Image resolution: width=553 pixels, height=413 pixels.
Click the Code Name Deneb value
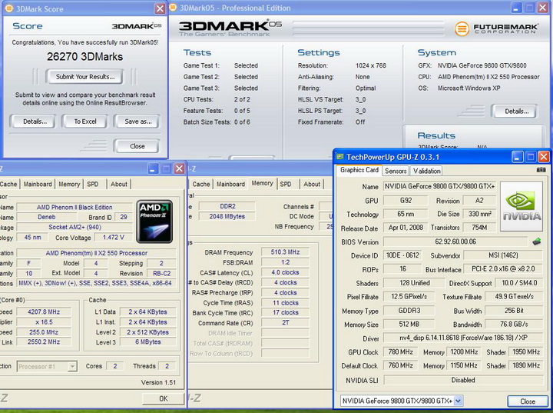[46, 217]
